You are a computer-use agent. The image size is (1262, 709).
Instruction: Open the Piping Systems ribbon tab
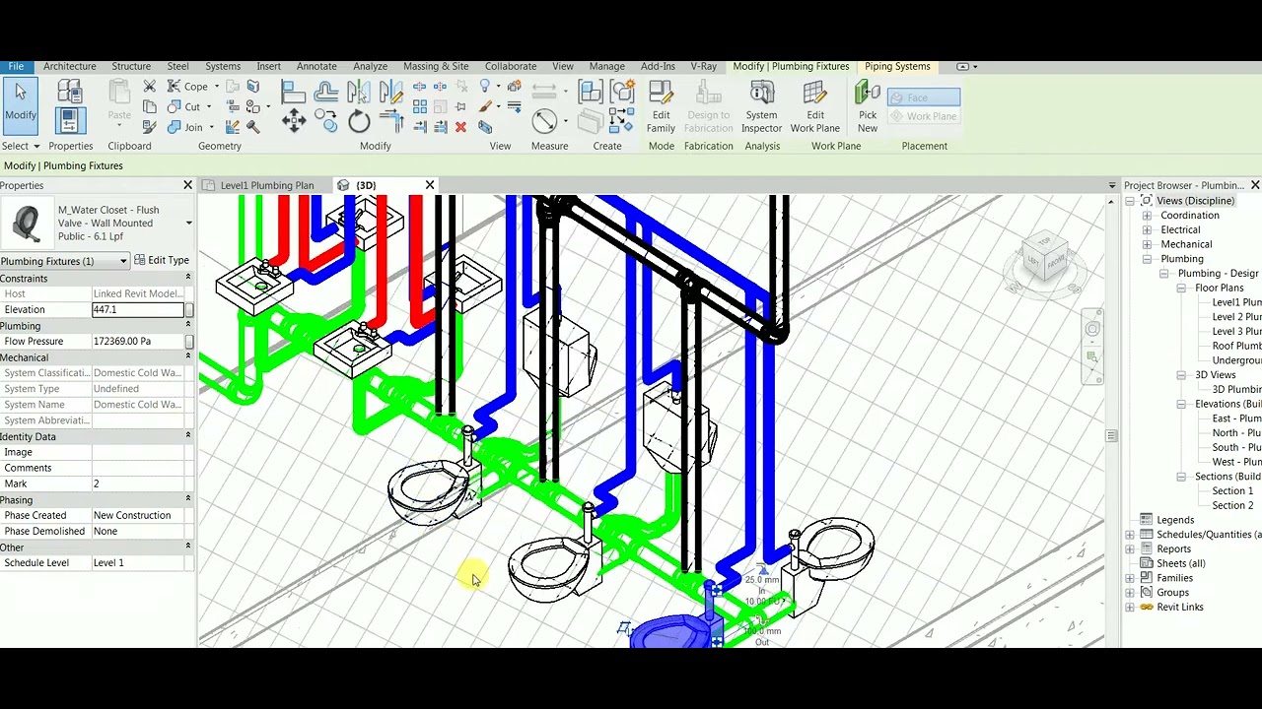pos(897,66)
